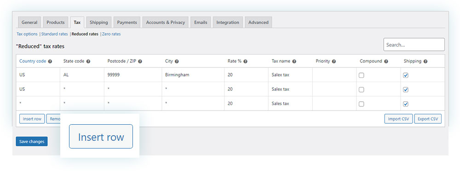
Task: Save changes to tax settings
Action: [32, 142]
